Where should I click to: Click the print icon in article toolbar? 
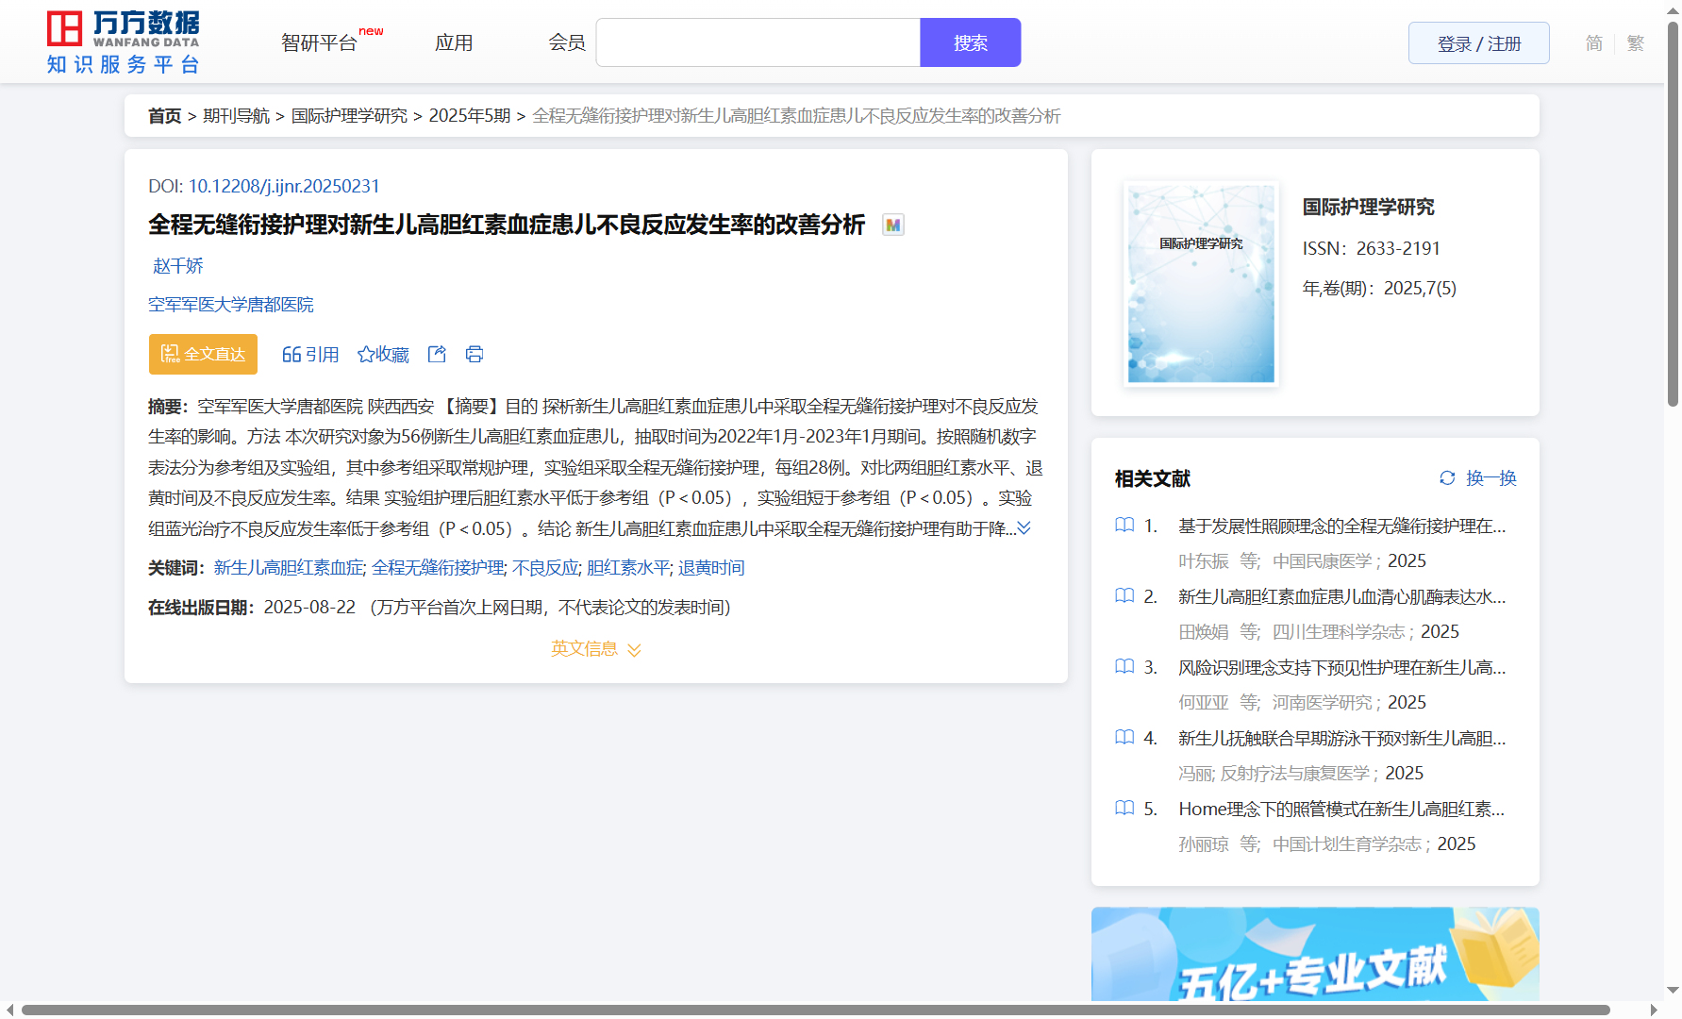[475, 354]
